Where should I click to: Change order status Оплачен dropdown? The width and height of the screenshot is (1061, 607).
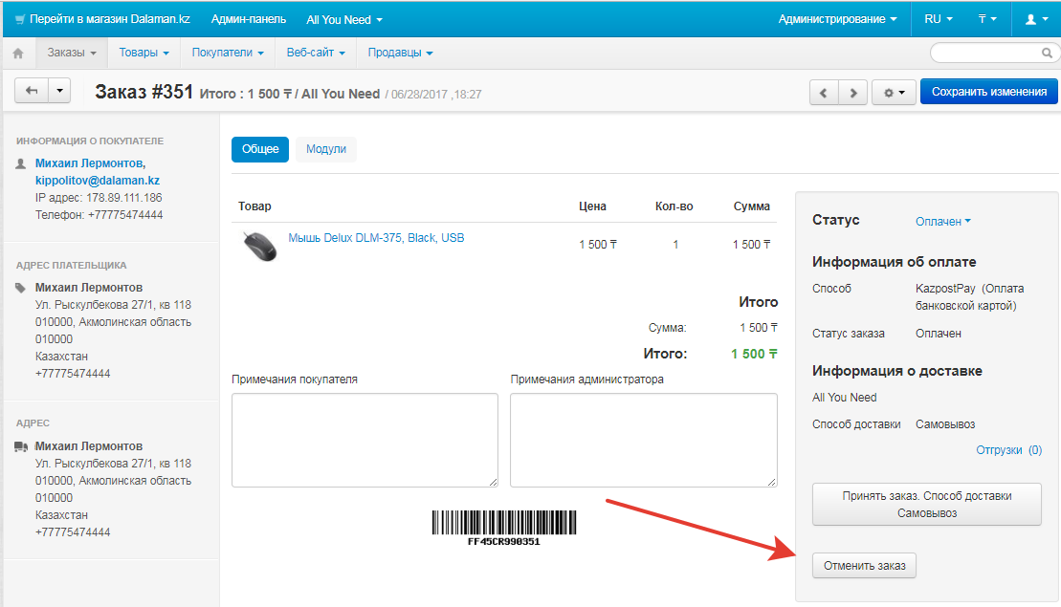pos(942,221)
